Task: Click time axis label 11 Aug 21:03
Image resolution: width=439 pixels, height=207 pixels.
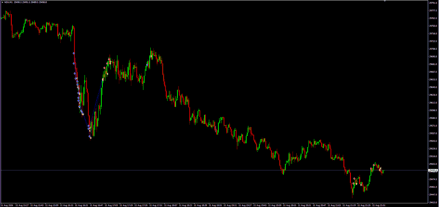Action: tap(335, 205)
